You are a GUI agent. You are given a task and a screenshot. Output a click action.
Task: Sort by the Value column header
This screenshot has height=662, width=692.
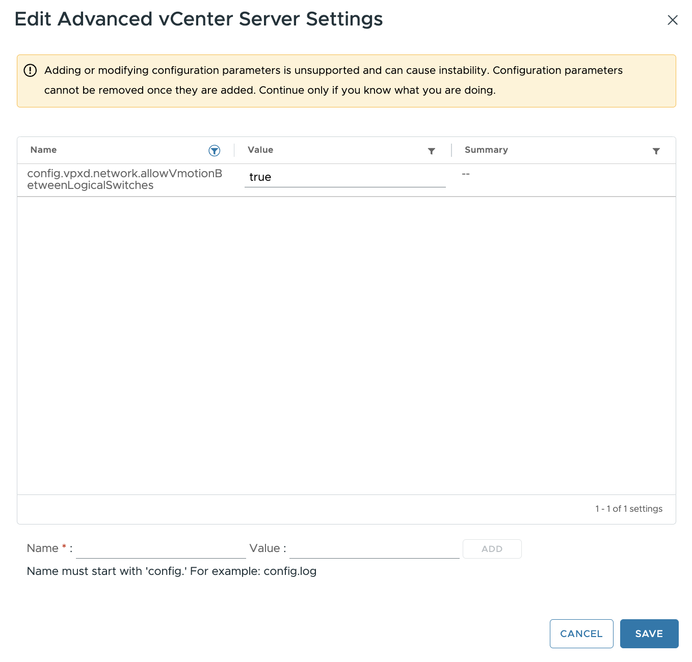pyautogui.click(x=260, y=150)
